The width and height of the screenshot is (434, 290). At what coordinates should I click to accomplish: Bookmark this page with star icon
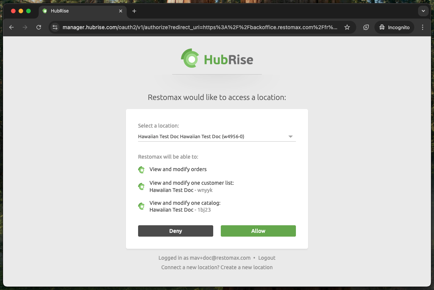347,27
